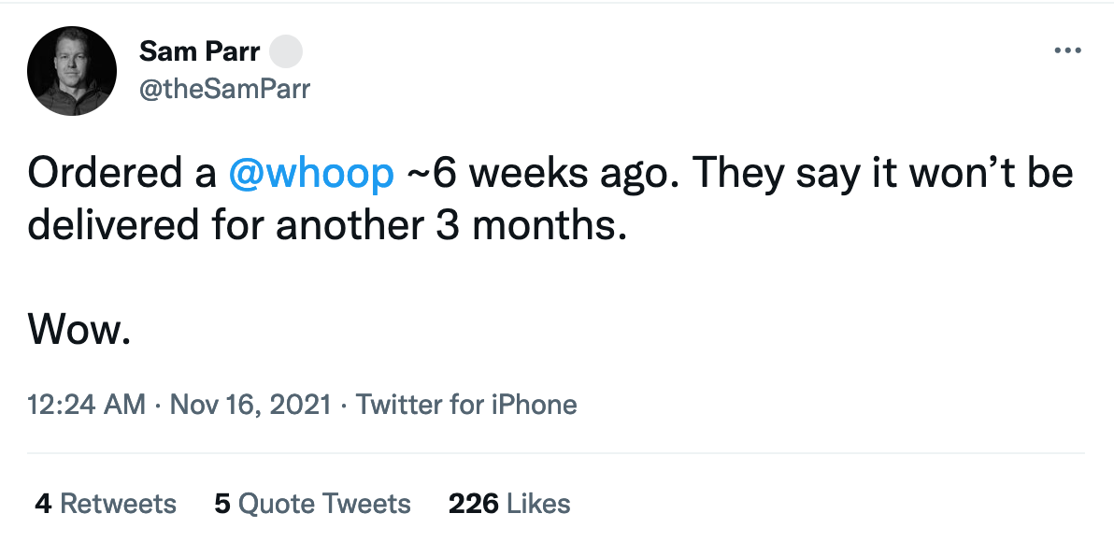Click the quote tweet count number 5

coord(221,504)
